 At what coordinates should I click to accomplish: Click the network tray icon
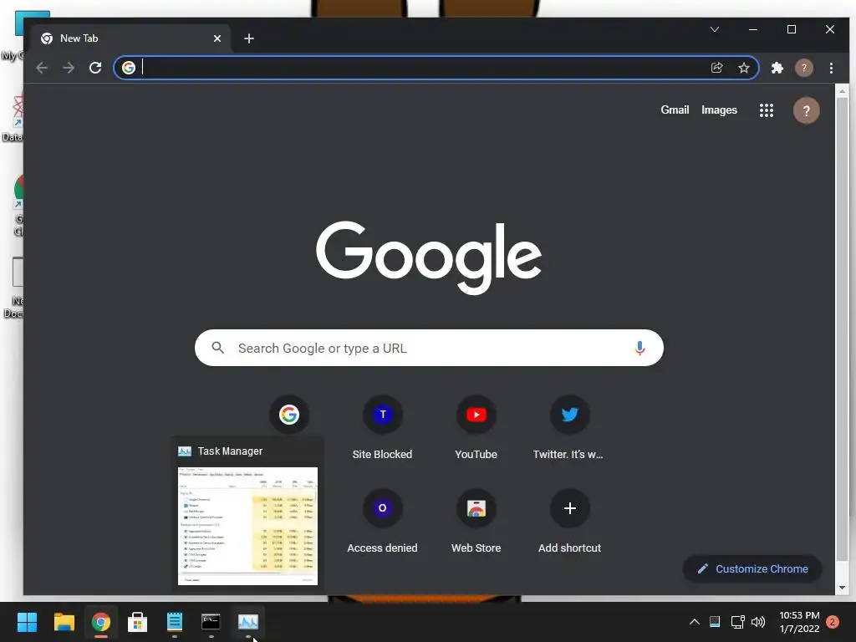point(737,622)
